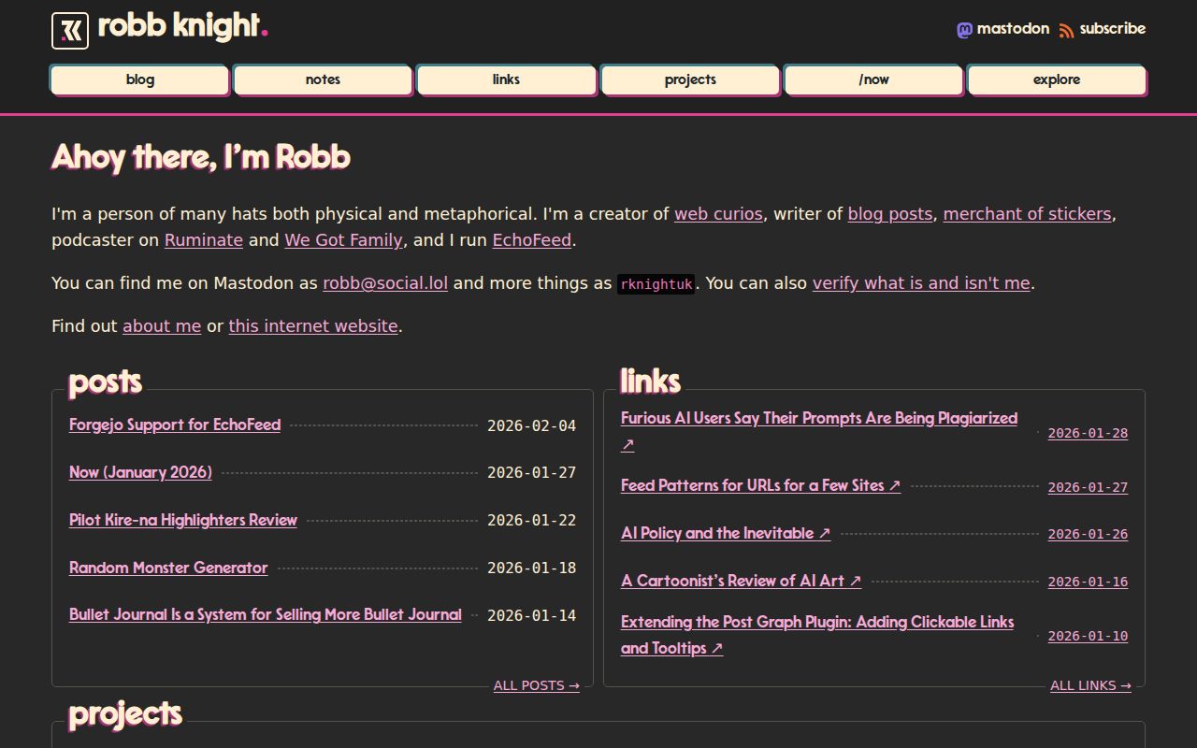
Task: Click the external link arrow after Furious AI Users headline
Action: (627, 444)
